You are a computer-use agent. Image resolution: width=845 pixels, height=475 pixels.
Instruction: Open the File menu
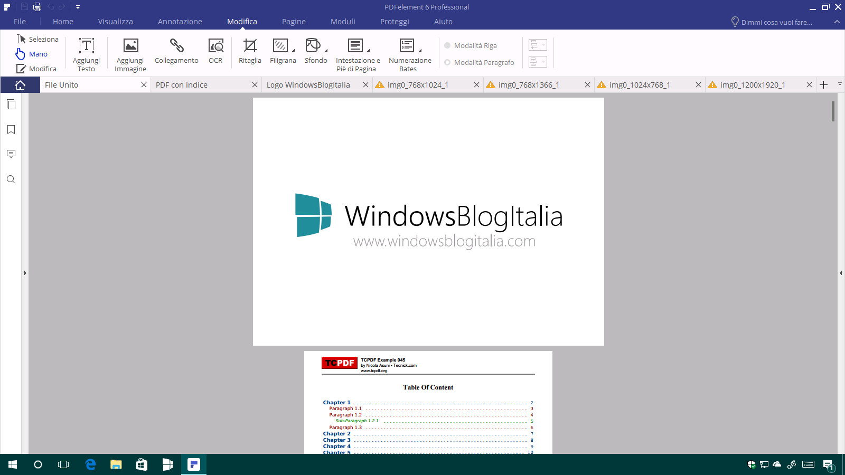click(x=20, y=22)
